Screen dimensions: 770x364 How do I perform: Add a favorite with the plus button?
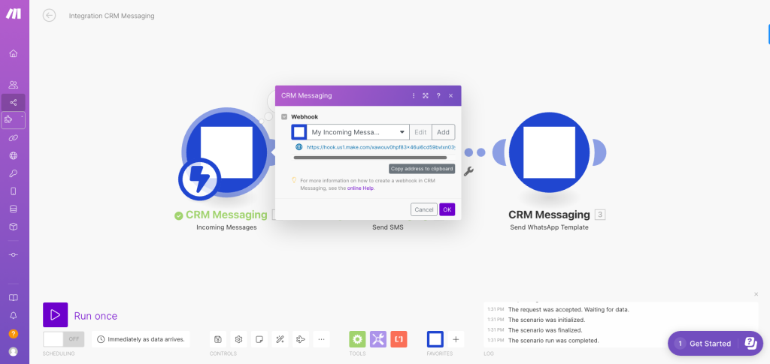456,339
